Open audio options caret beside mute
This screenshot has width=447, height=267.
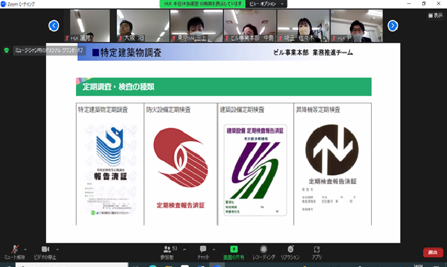click(26, 250)
